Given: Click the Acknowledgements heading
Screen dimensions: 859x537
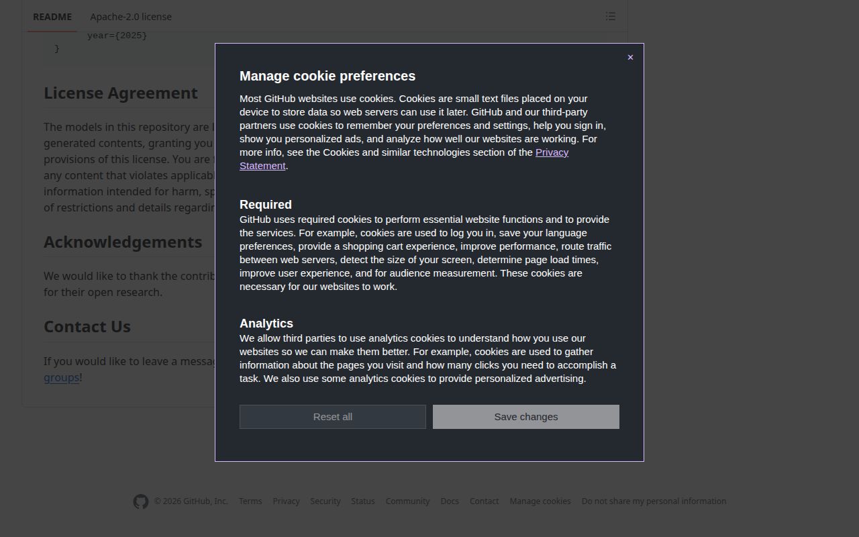Looking at the screenshot, I should pyautogui.click(x=123, y=242).
